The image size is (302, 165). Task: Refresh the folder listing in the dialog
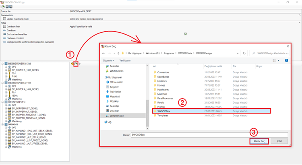tap(244, 54)
